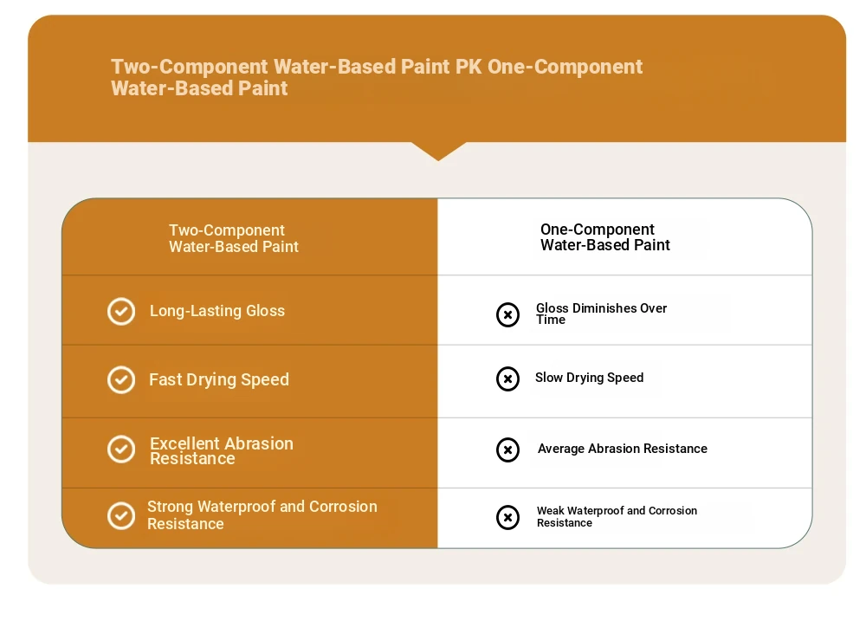This screenshot has width=866, height=621.
Task: Click the Excellent Abrasion Resistance text
Action: point(222,451)
